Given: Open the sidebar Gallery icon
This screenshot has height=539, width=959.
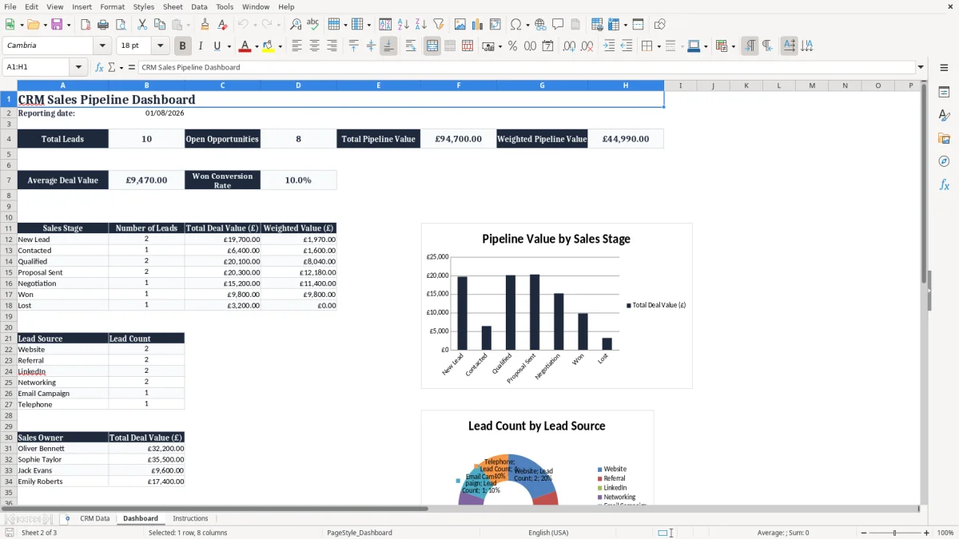Looking at the screenshot, I should [944, 138].
